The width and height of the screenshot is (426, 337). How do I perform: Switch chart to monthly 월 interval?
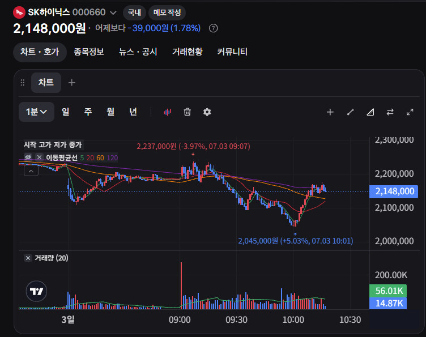click(x=110, y=112)
